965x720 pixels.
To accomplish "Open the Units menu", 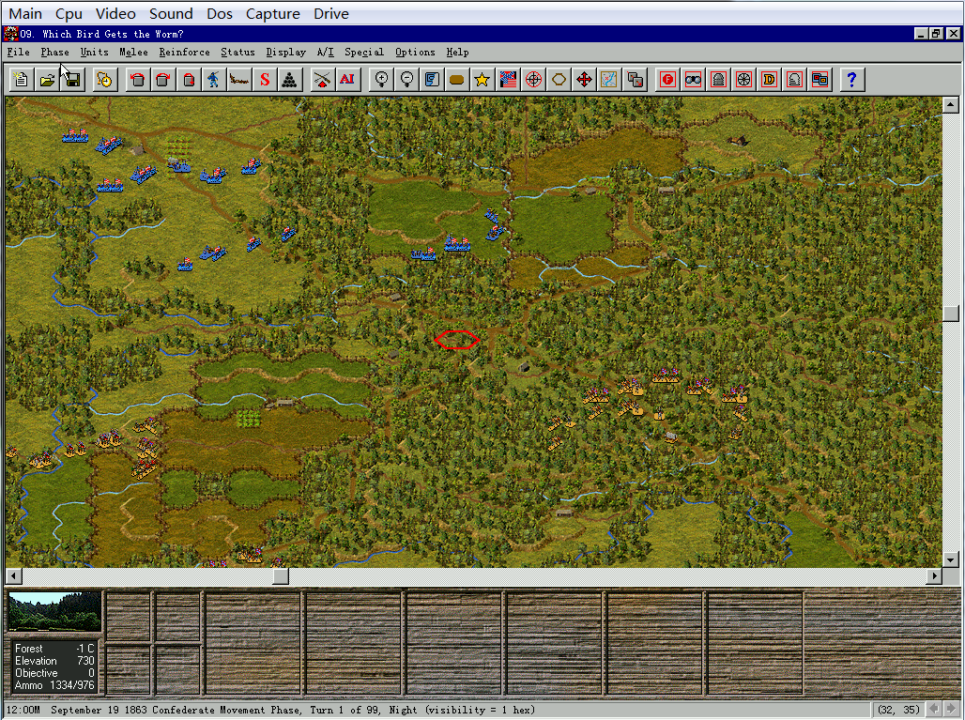I will 94,53.
